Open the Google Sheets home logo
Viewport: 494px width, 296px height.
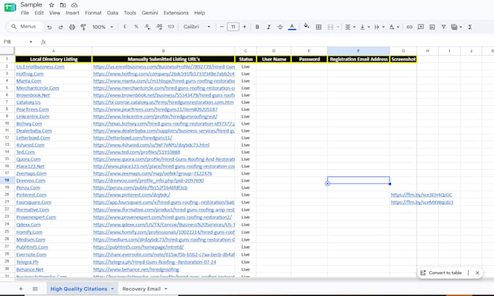click(x=10, y=7)
